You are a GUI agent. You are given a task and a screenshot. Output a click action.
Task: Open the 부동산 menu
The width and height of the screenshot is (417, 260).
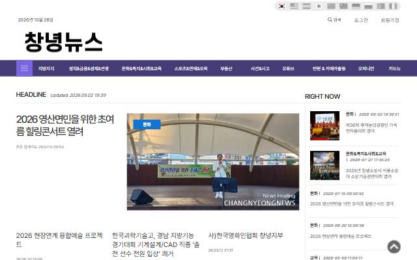click(x=226, y=68)
